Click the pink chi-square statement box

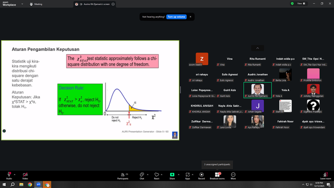pos(113,62)
